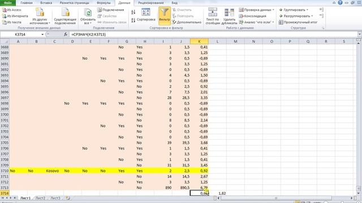The width and height of the screenshot is (362, 203).
Task: Click the vertical scrollbar down arrow
Action: 359,193
